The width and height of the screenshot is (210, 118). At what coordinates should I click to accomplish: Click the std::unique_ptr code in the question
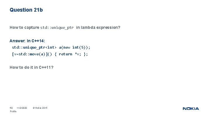(x=57, y=28)
